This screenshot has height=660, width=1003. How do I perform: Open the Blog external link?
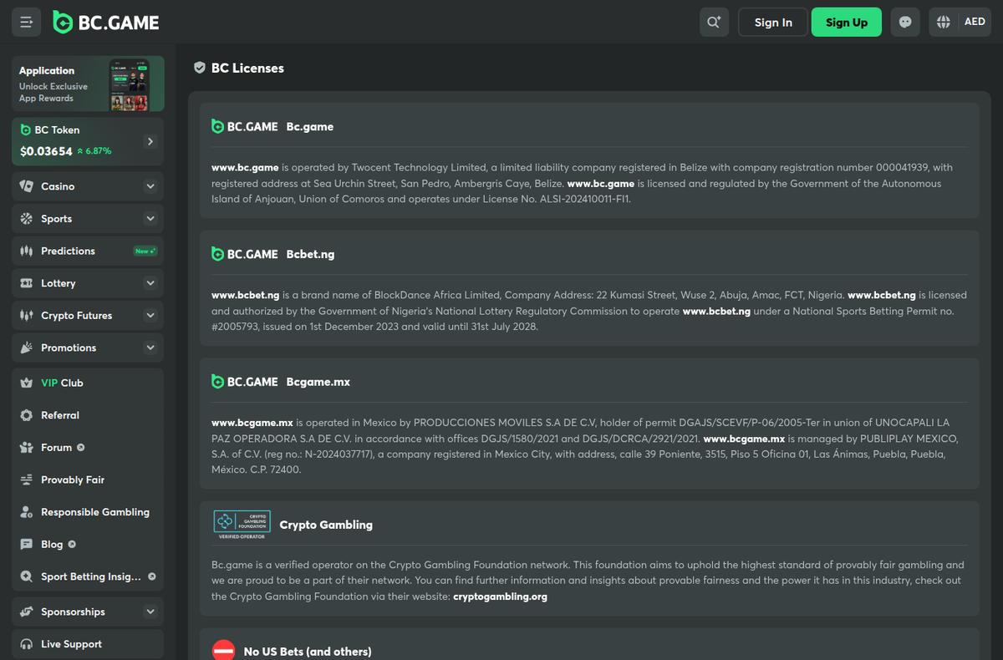(72, 544)
